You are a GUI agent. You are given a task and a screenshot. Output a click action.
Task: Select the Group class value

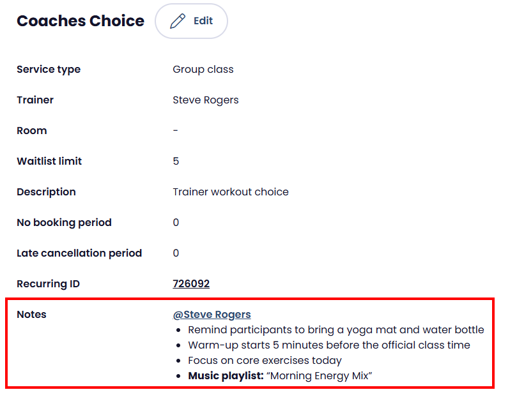pyautogui.click(x=203, y=70)
